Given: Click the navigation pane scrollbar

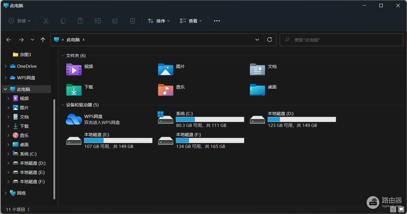Looking at the screenshot, I should pyautogui.click(x=54, y=149).
